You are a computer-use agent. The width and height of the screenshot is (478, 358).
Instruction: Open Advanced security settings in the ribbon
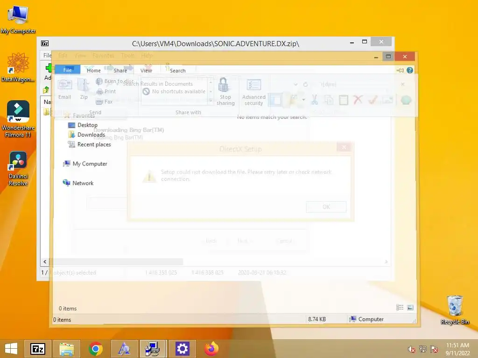pos(253,92)
